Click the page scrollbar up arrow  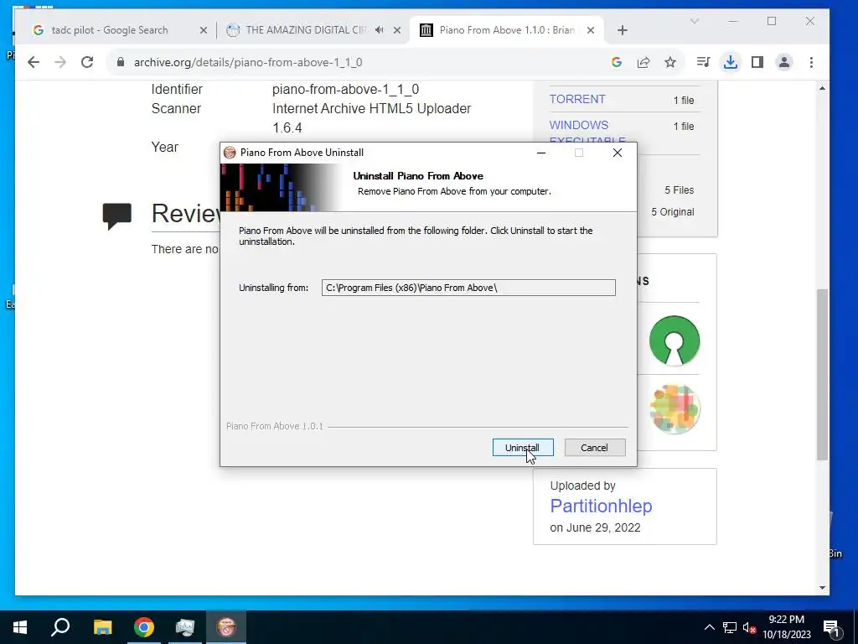pyautogui.click(x=822, y=88)
